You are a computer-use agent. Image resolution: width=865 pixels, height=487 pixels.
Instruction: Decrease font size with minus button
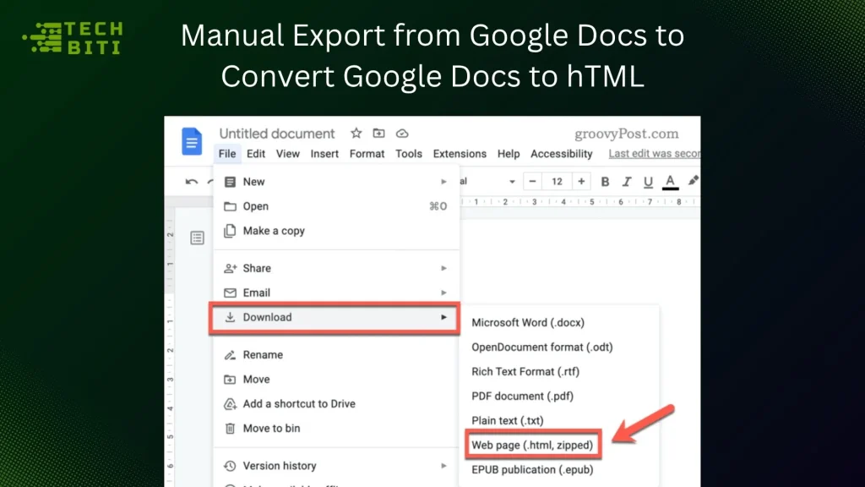(531, 181)
